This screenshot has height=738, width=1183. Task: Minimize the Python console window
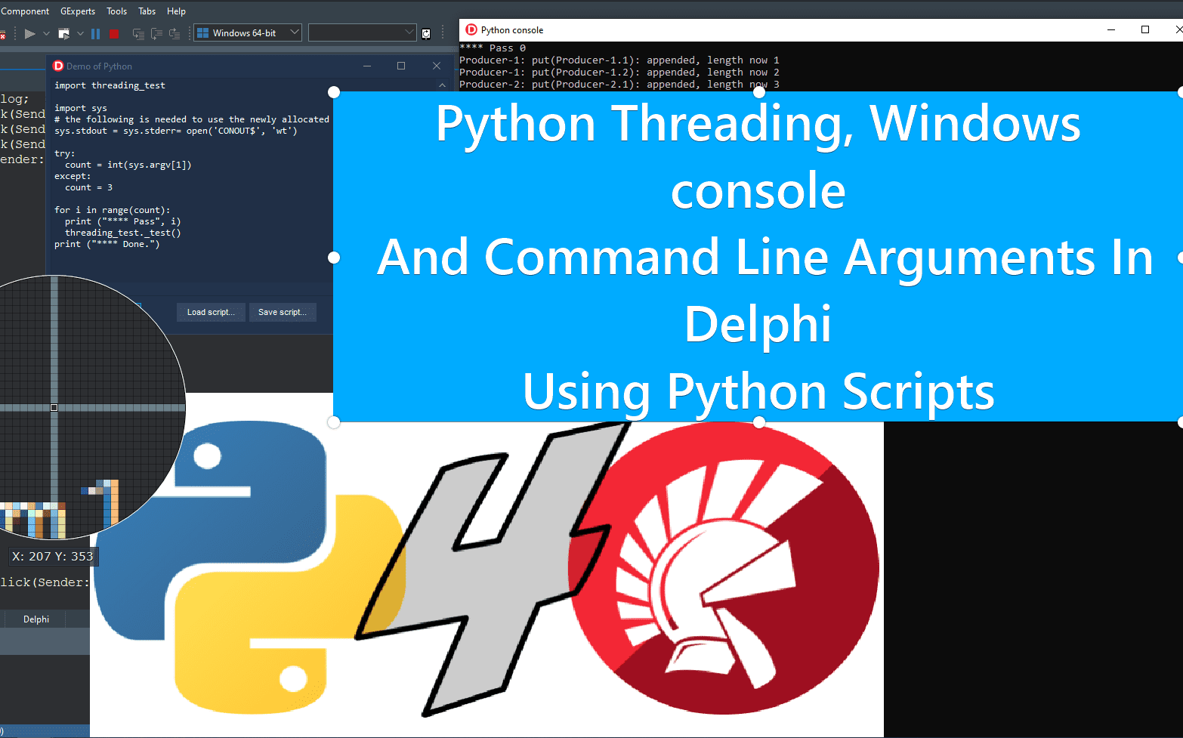[x=1111, y=29]
